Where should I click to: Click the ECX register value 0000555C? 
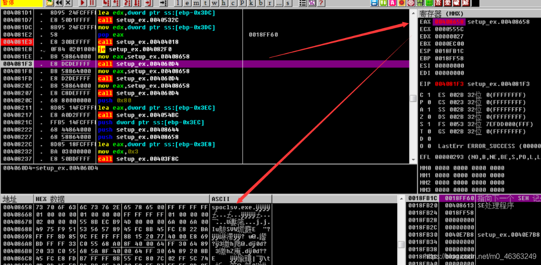pyautogui.click(x=449, y=29)
